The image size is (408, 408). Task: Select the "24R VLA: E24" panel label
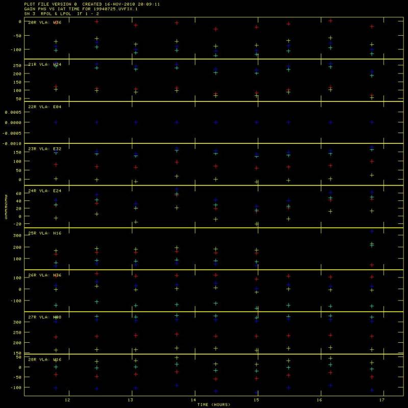tap(44, 191)
